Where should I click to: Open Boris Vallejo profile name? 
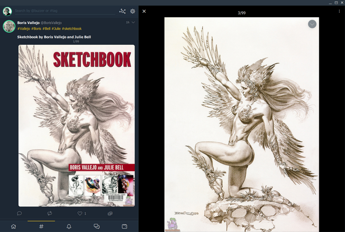[x=29, y=23]
